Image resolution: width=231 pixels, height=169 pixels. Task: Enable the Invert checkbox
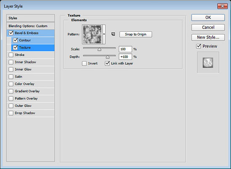pos(84,64)
